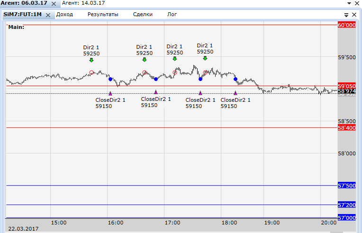Click the red 60'000 level label

(x=346, y=25)
